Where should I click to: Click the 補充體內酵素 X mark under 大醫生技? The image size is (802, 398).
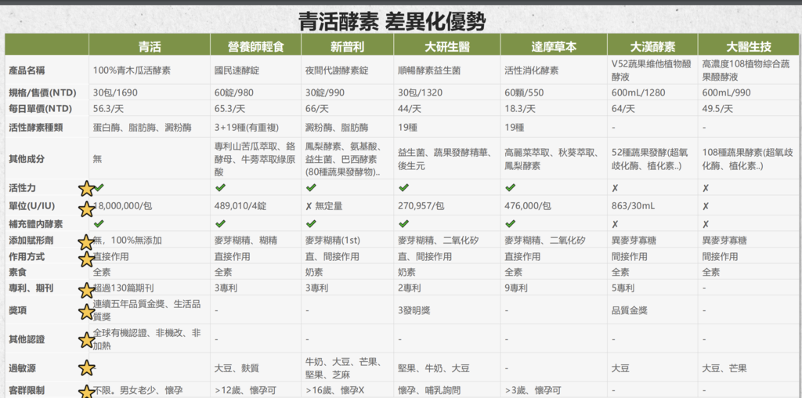[706, 224]
